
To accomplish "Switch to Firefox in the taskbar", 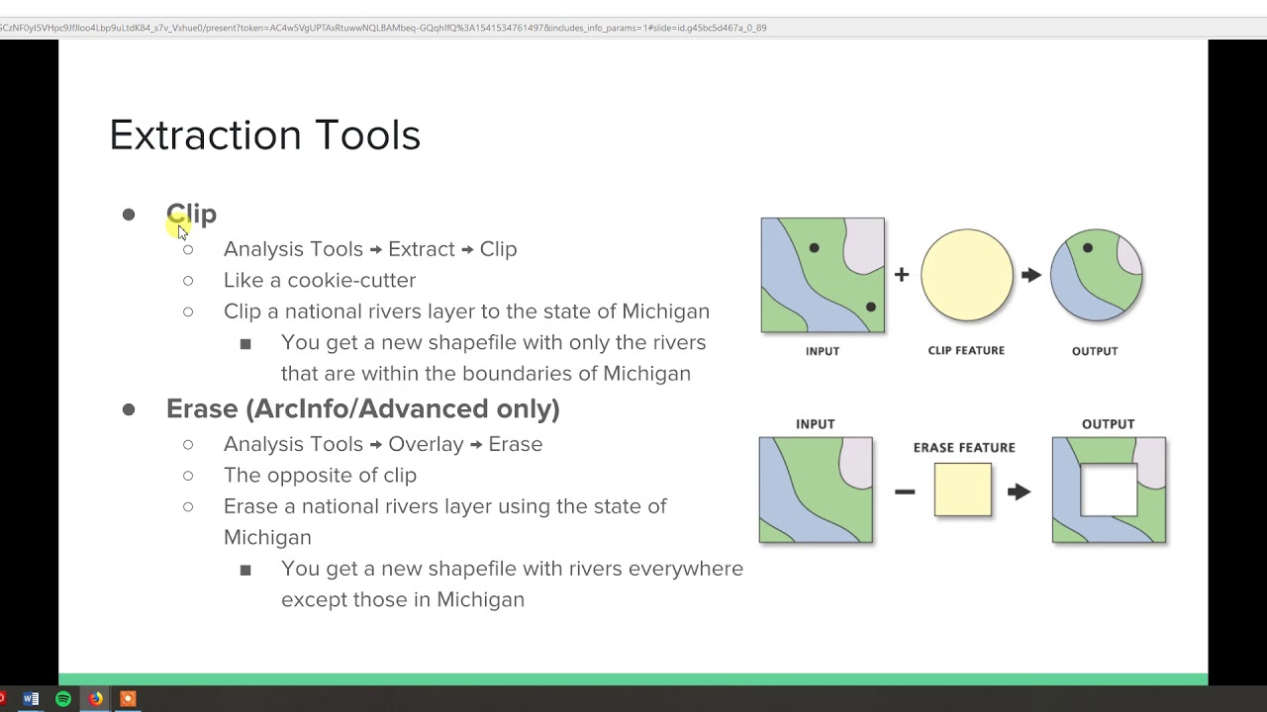I will [95, 699].
